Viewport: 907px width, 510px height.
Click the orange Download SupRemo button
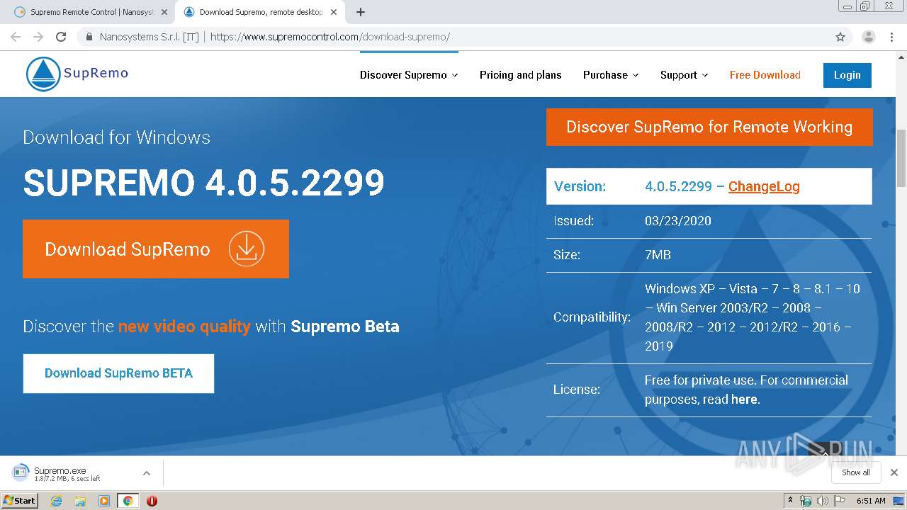pyautogui.click(x=156, y=249)
